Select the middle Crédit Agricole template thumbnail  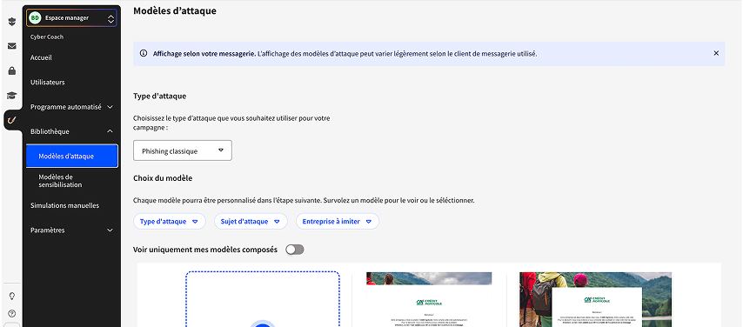[x=429, y=299]
